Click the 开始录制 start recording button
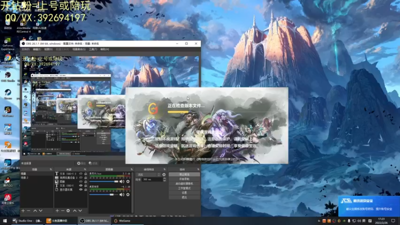The height and width of the screenshot is (225, 400). click(x=184, y=179)
